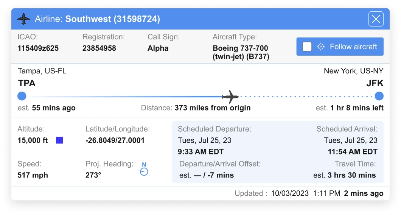Image resolution: width=401 pixels, height=215 pixels.
Task: Click the latitude/longitude coordinates value
Action: (x=115, y=140)
